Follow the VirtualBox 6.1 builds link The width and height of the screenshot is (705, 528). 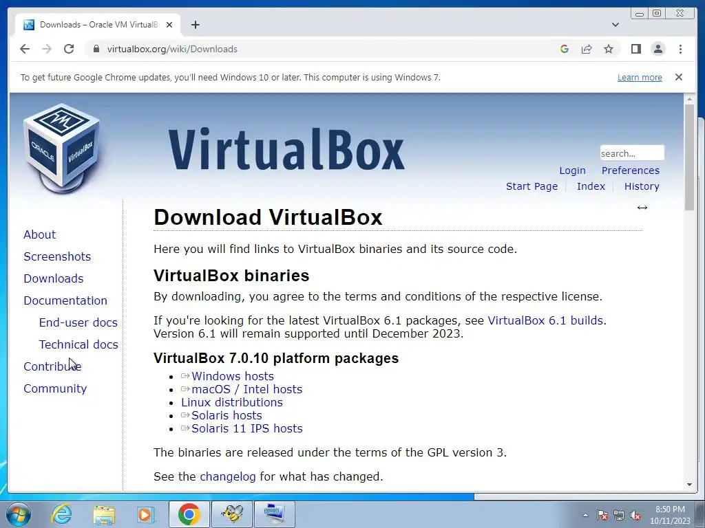pyautogui.click(x=545, y=320)
